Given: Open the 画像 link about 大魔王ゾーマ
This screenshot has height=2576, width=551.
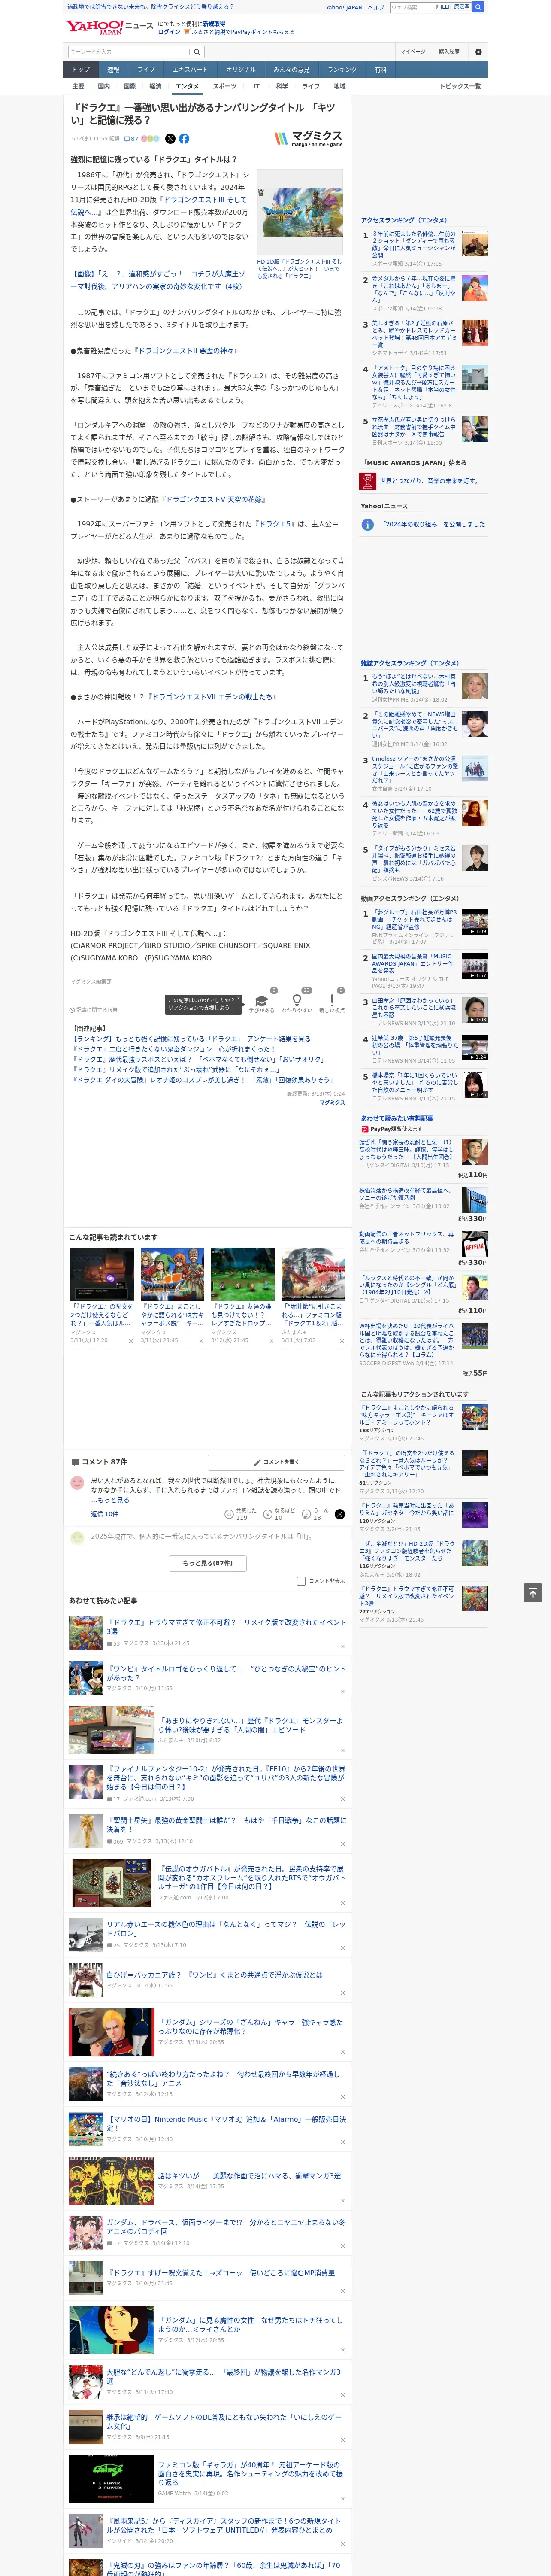Looking at the screenshot, I should point(157,279).
